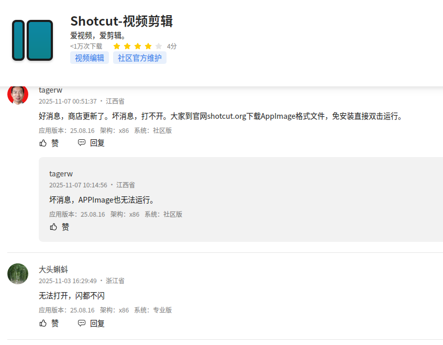This screenshot has height=345, width=443.
Task: Click the <1万次下载 download count
Action: tap(86, 46)
